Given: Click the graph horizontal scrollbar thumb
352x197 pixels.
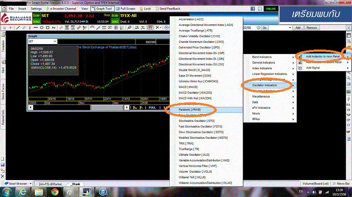Looking at the screenshot, I should (x=107, y=107).
